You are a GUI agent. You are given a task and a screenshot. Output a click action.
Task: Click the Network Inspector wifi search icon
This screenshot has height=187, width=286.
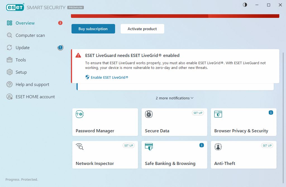tap(80, 147)
